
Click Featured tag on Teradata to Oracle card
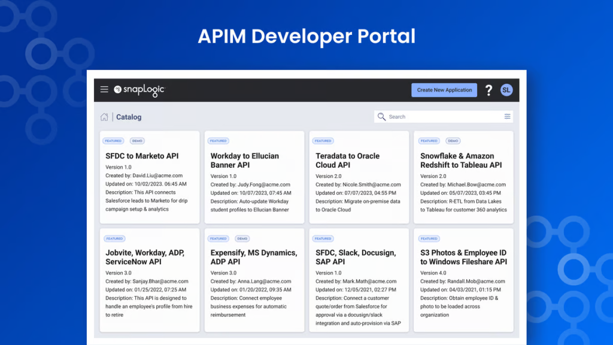(x=323, y=141)
